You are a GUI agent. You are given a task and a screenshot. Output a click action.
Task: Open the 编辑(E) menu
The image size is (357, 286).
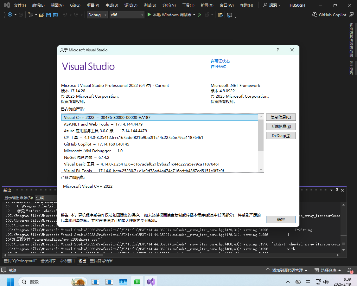(x=38, y=5)
